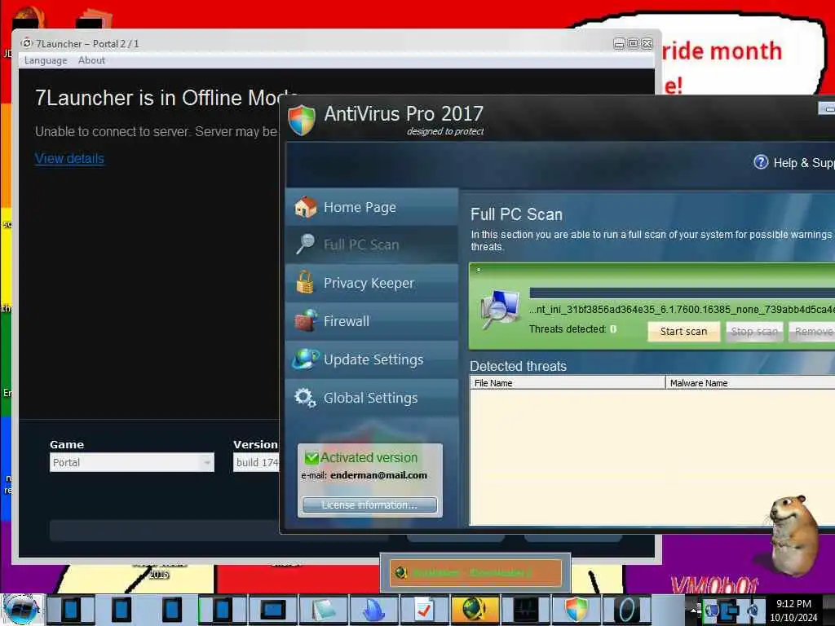Click the green Activated version checkmark icon
The image size is (835, 626).
coord(311,457)
